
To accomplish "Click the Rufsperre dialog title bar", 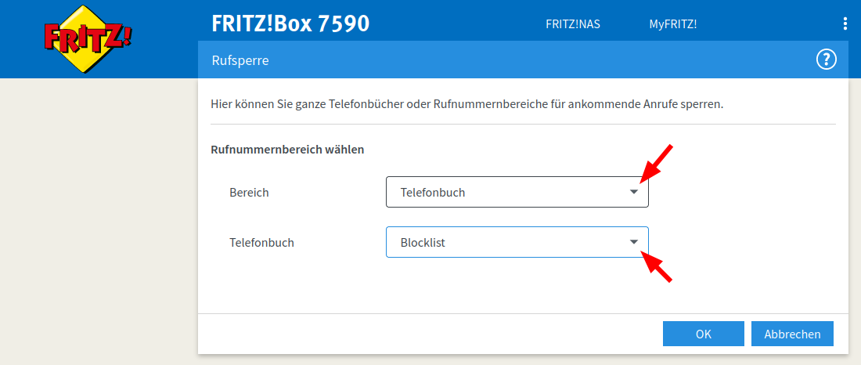I will [x=470, y=60].
